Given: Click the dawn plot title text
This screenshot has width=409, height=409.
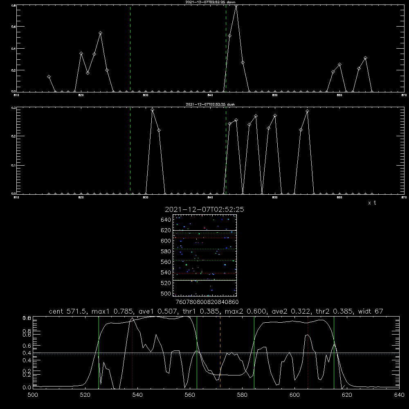Looking at the screenshot, I should pyautogui.click(x=210, y=2).
